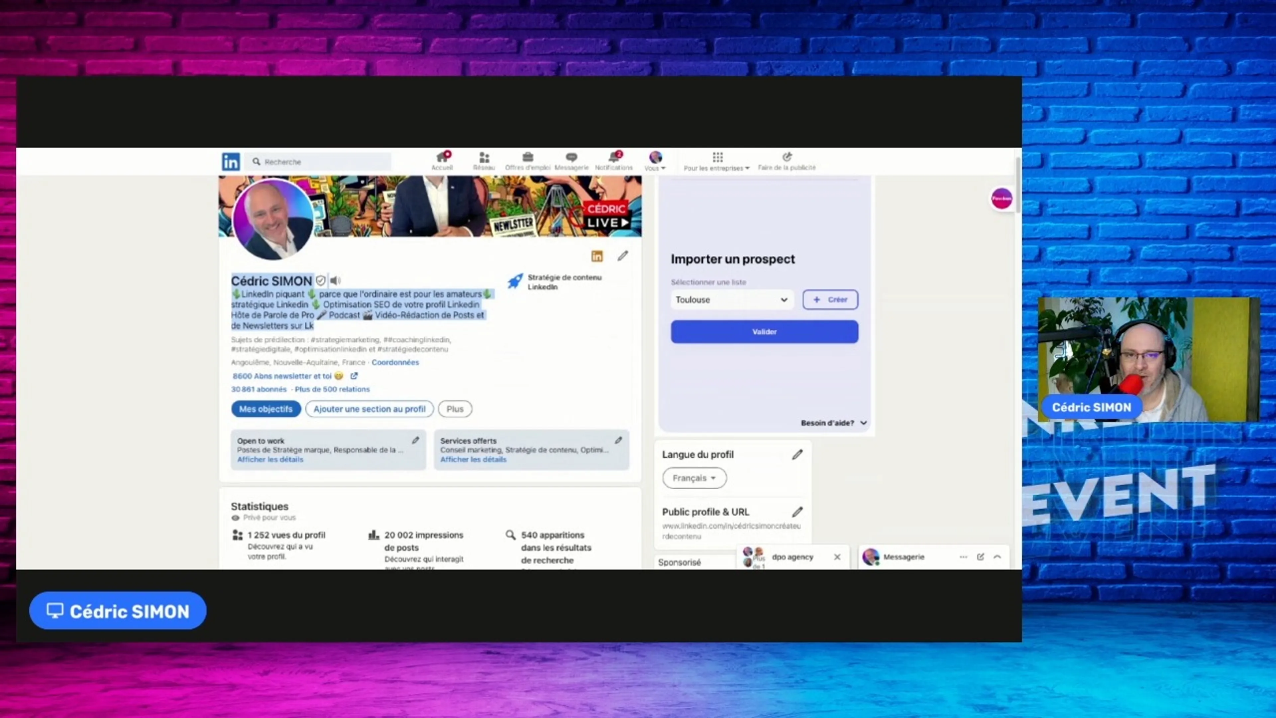This screenshot has height=718, width=1276.
Task: View 30 861 abonnés
Action: (x=259, y=390)
